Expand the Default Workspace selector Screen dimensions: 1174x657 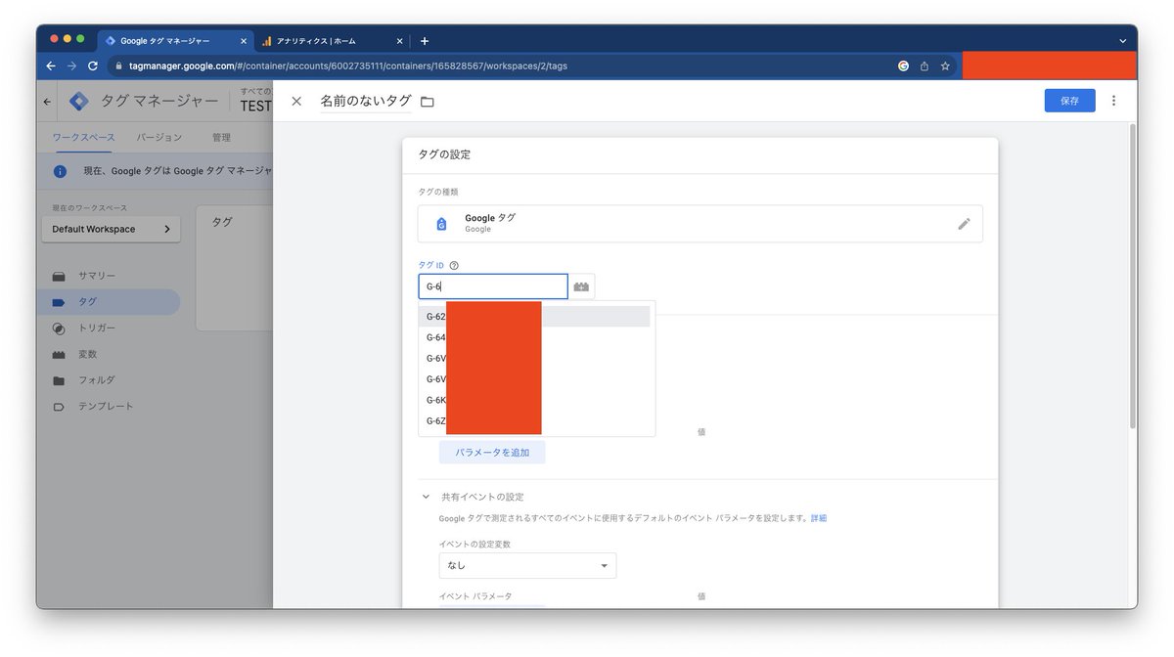(x=111, y=229)
